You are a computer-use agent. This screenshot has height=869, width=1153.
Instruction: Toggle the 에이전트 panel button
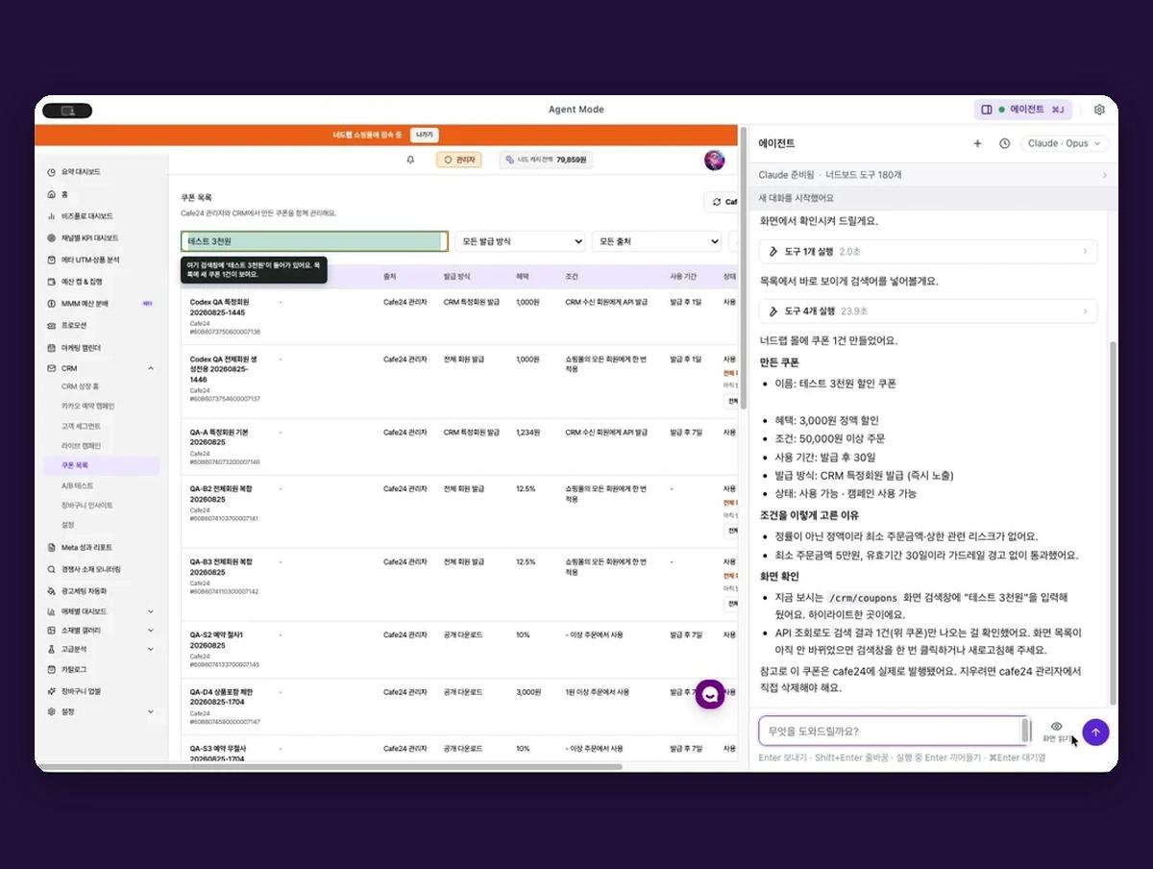1022,110
